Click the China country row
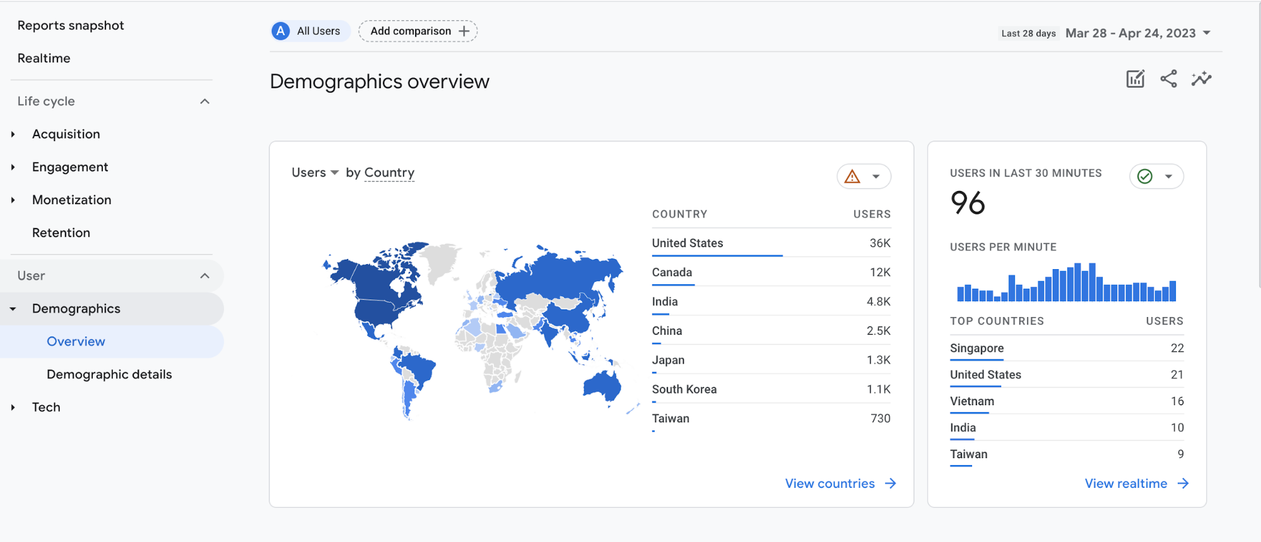The image size is (1261, 542). pyautogui.click(x=771, y=331)
